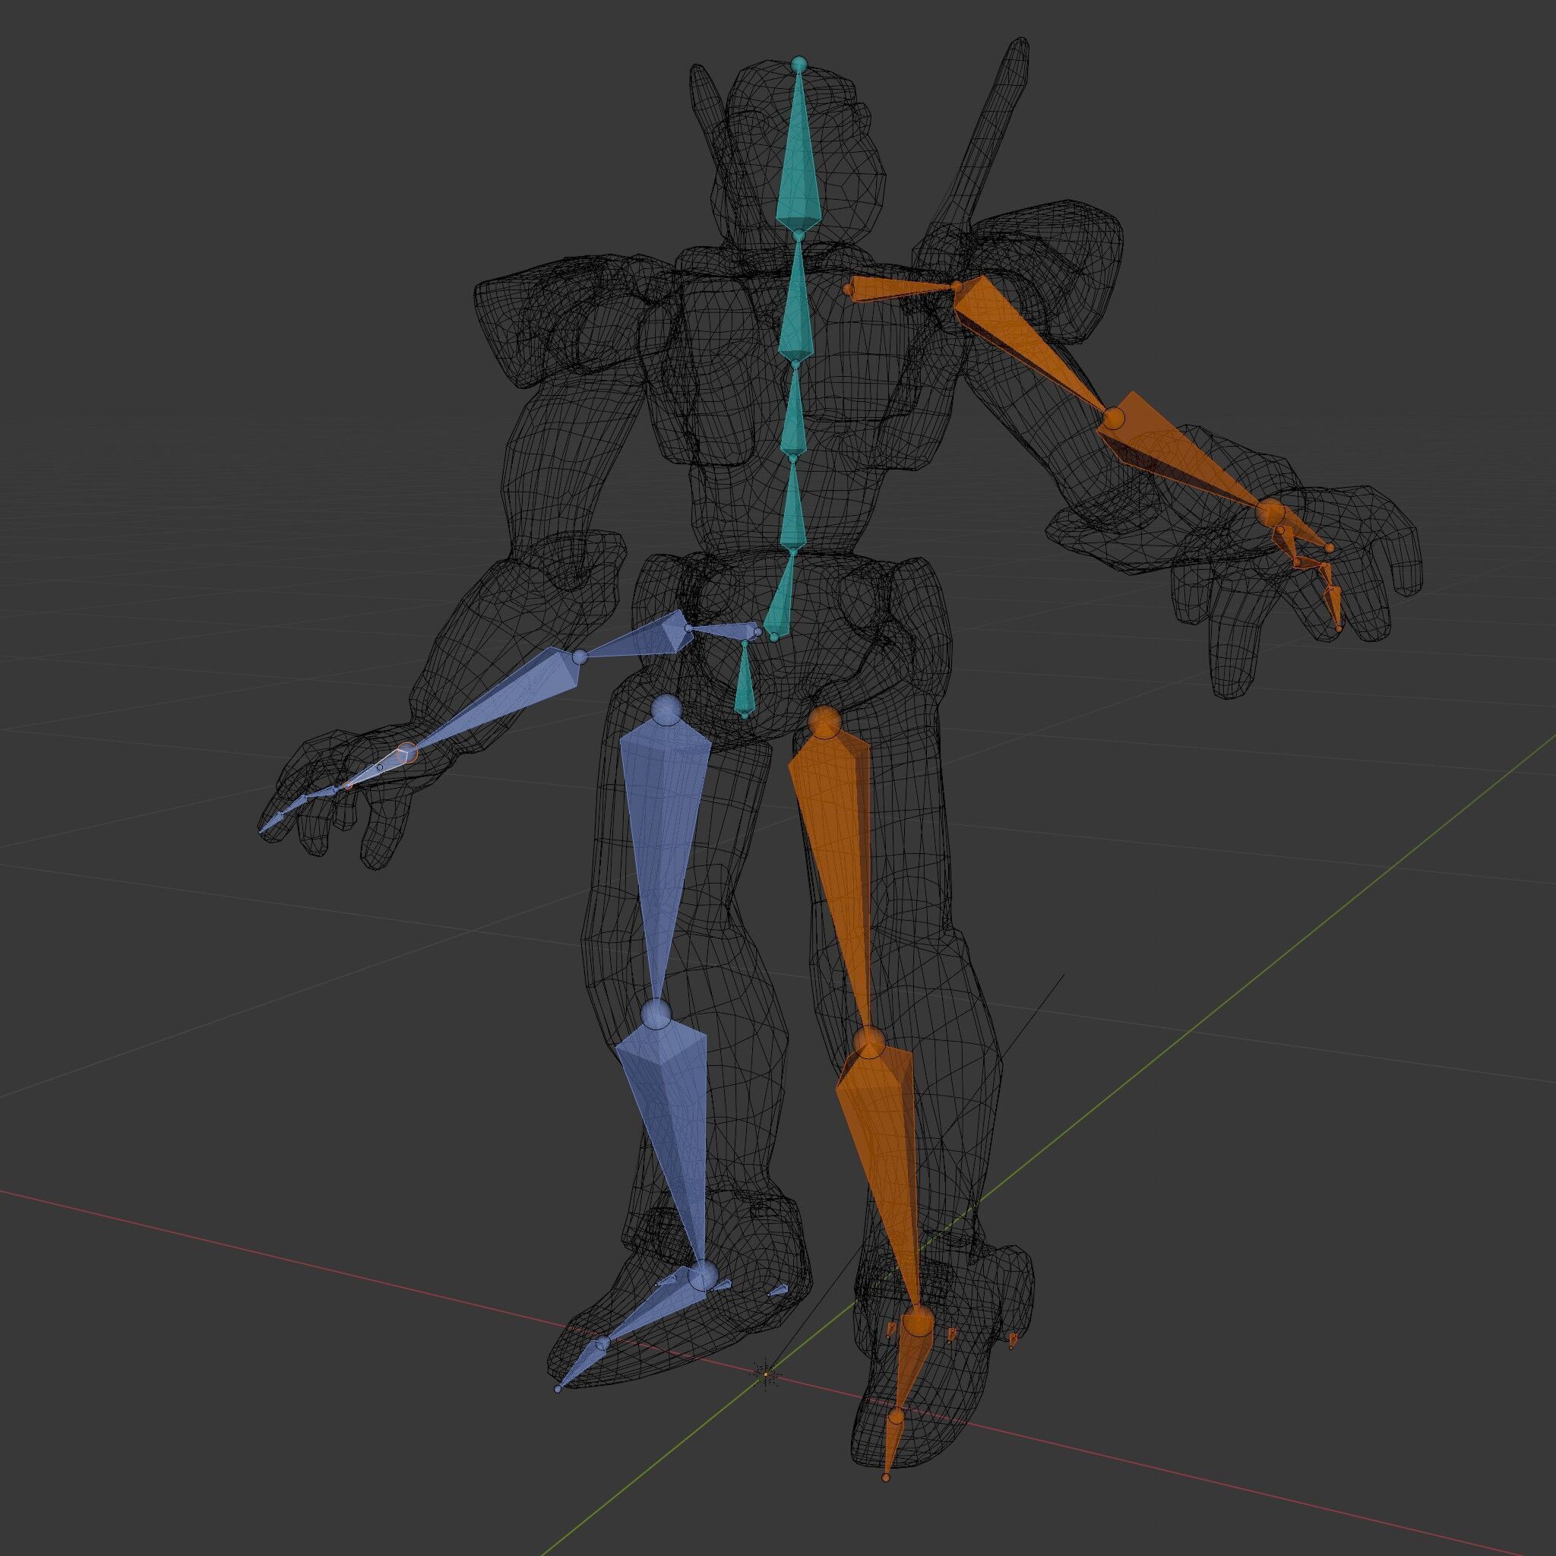Screen dimensions: 1556x1556
Task: Click the orange elbow joint sphere
Action: coord(1114,419)
